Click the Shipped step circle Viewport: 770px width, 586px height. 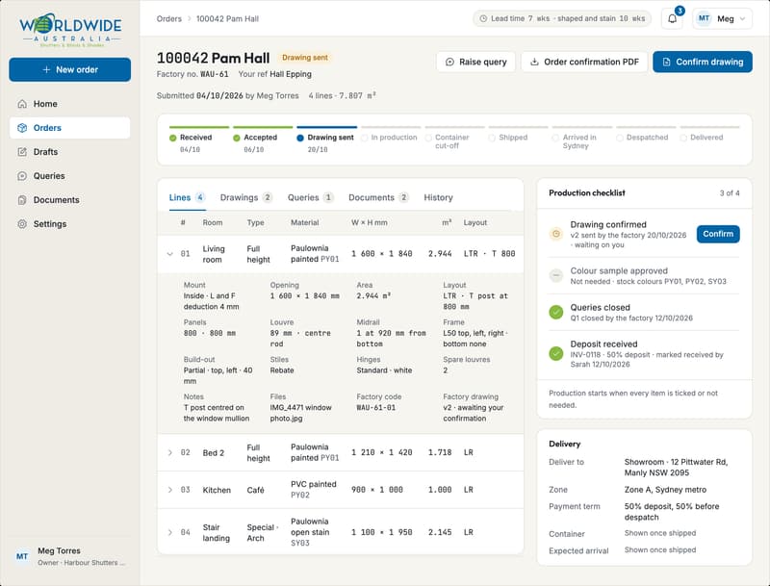click(x=492, y=138)
